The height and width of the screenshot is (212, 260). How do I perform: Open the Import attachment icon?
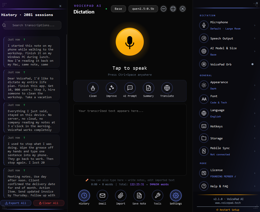pyautogui.click(x=121, y=196)
